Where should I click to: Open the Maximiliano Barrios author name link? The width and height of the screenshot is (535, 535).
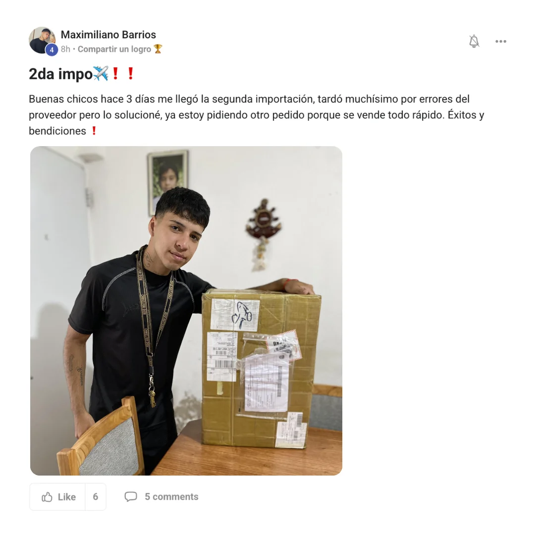tap(108, 35)
